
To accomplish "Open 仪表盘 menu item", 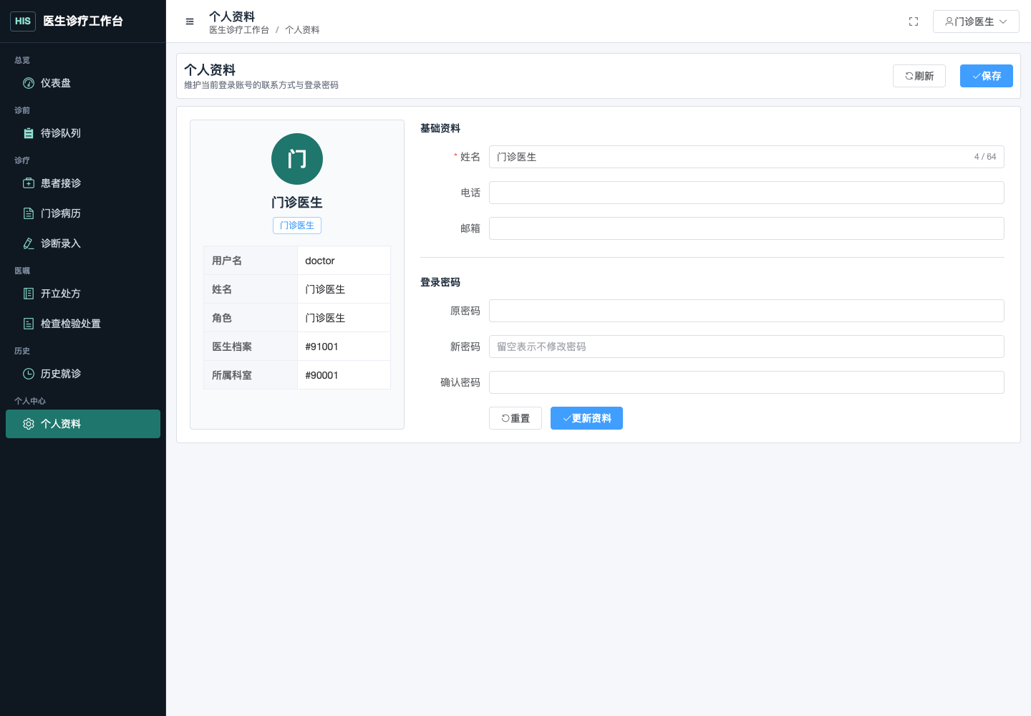I will [83, 83].
